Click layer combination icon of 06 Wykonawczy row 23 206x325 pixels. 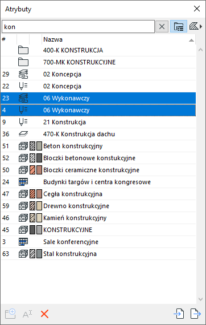coord(23,98)
